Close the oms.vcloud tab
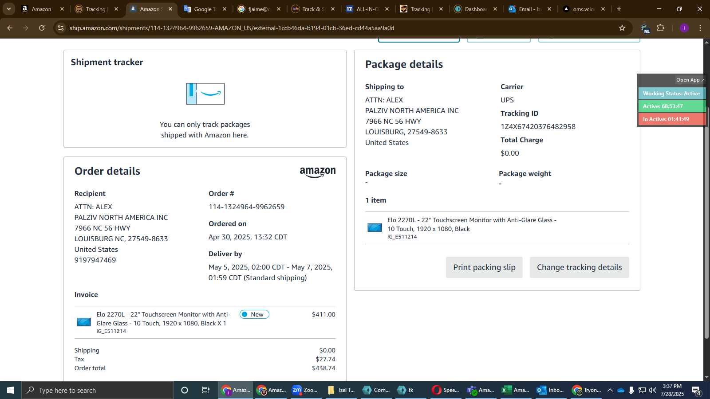710x399 pixels. point(603,9)
